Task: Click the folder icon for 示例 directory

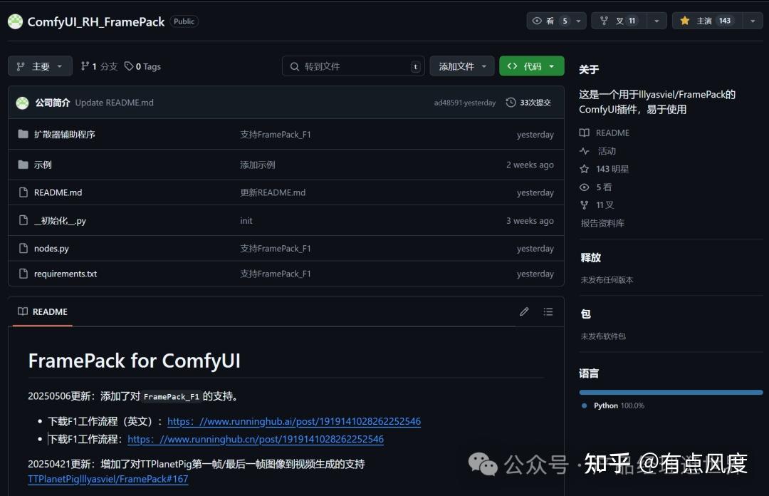Action: pos(22,165)
